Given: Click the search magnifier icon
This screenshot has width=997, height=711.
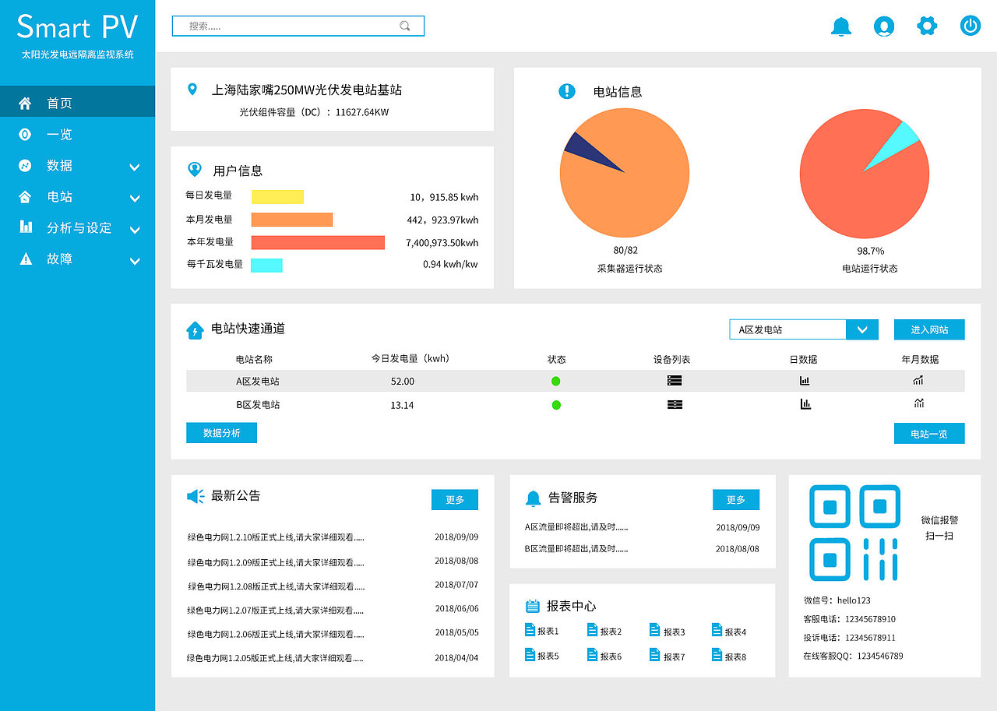Looking at the screenshot, I should coord(405,26).
